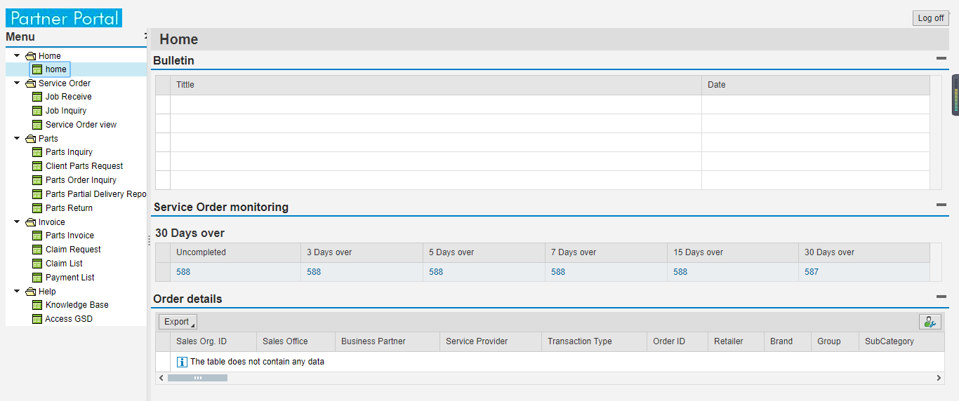This screenshot has height=401, width=959.
Task: Collapse the Help tree node
Action: [x=17, y=291]
